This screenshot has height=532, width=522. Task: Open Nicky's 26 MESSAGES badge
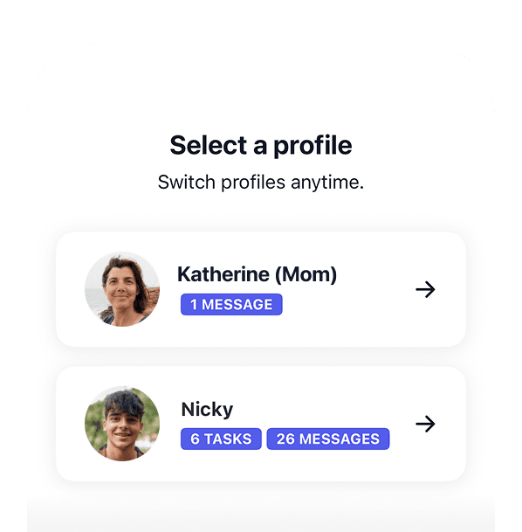click(x=328, y=439)
